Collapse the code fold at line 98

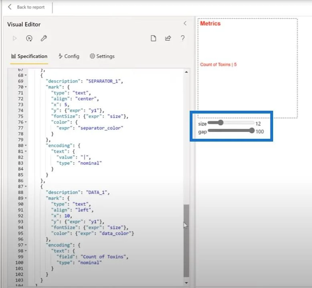click(x=26, y=251)
